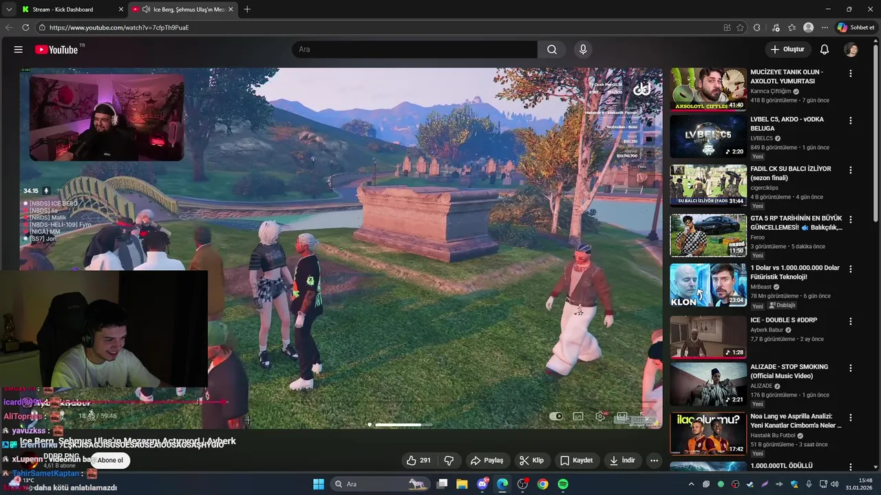The width and height of the screenshot is (881, 495).
Task: Reload the page with refresh icon
Action: (x=25, y=27)
